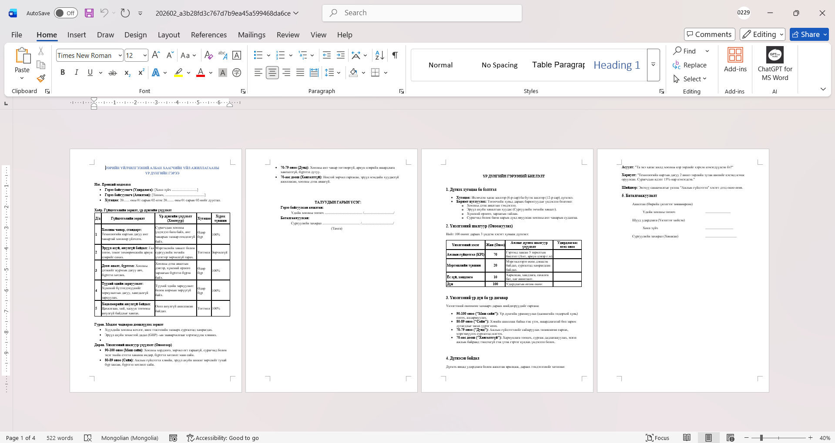Adjust the zoom slider in status bar
This screenshot has height=443, width=835.
click(761, 438)
